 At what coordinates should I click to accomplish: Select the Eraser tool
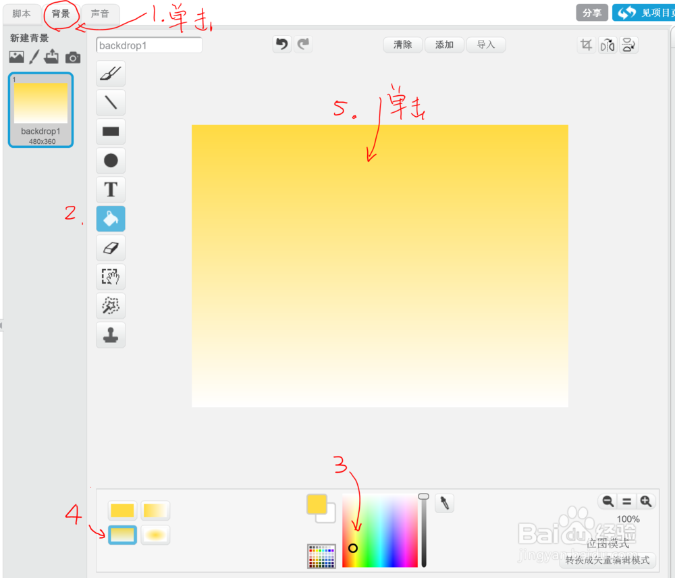point(111,248)
